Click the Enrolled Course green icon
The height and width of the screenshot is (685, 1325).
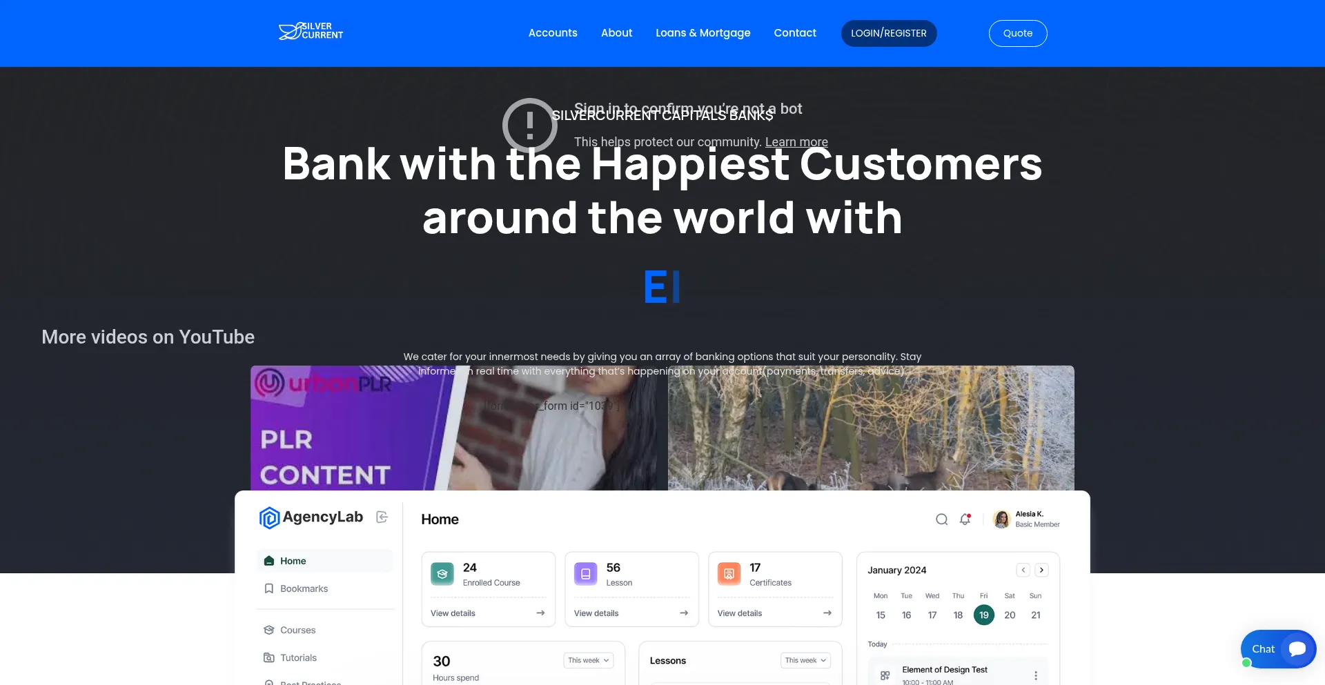(442, 574)
